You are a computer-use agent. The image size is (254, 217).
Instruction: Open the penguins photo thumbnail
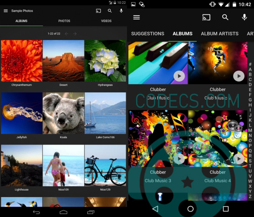coord(22,202)
